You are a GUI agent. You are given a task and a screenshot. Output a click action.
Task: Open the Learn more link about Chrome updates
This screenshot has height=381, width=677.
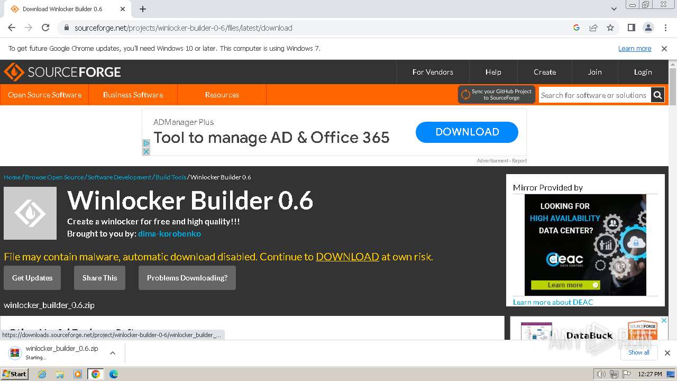[x=635, y=49]
